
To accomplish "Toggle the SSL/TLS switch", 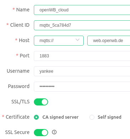I will click(x=41, y=102).
